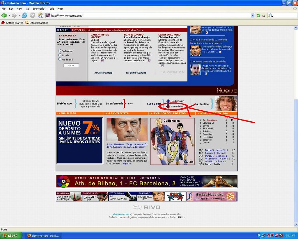Click the scrollbar down arrow
The width and height of the screenshot is (298, 239).
296,225
